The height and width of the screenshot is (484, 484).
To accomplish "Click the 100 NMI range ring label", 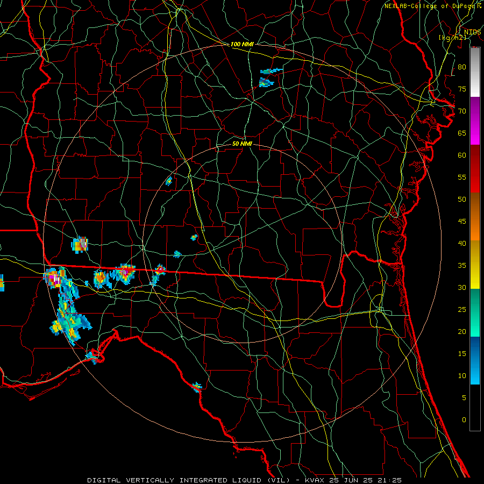I will click(242, 44).
